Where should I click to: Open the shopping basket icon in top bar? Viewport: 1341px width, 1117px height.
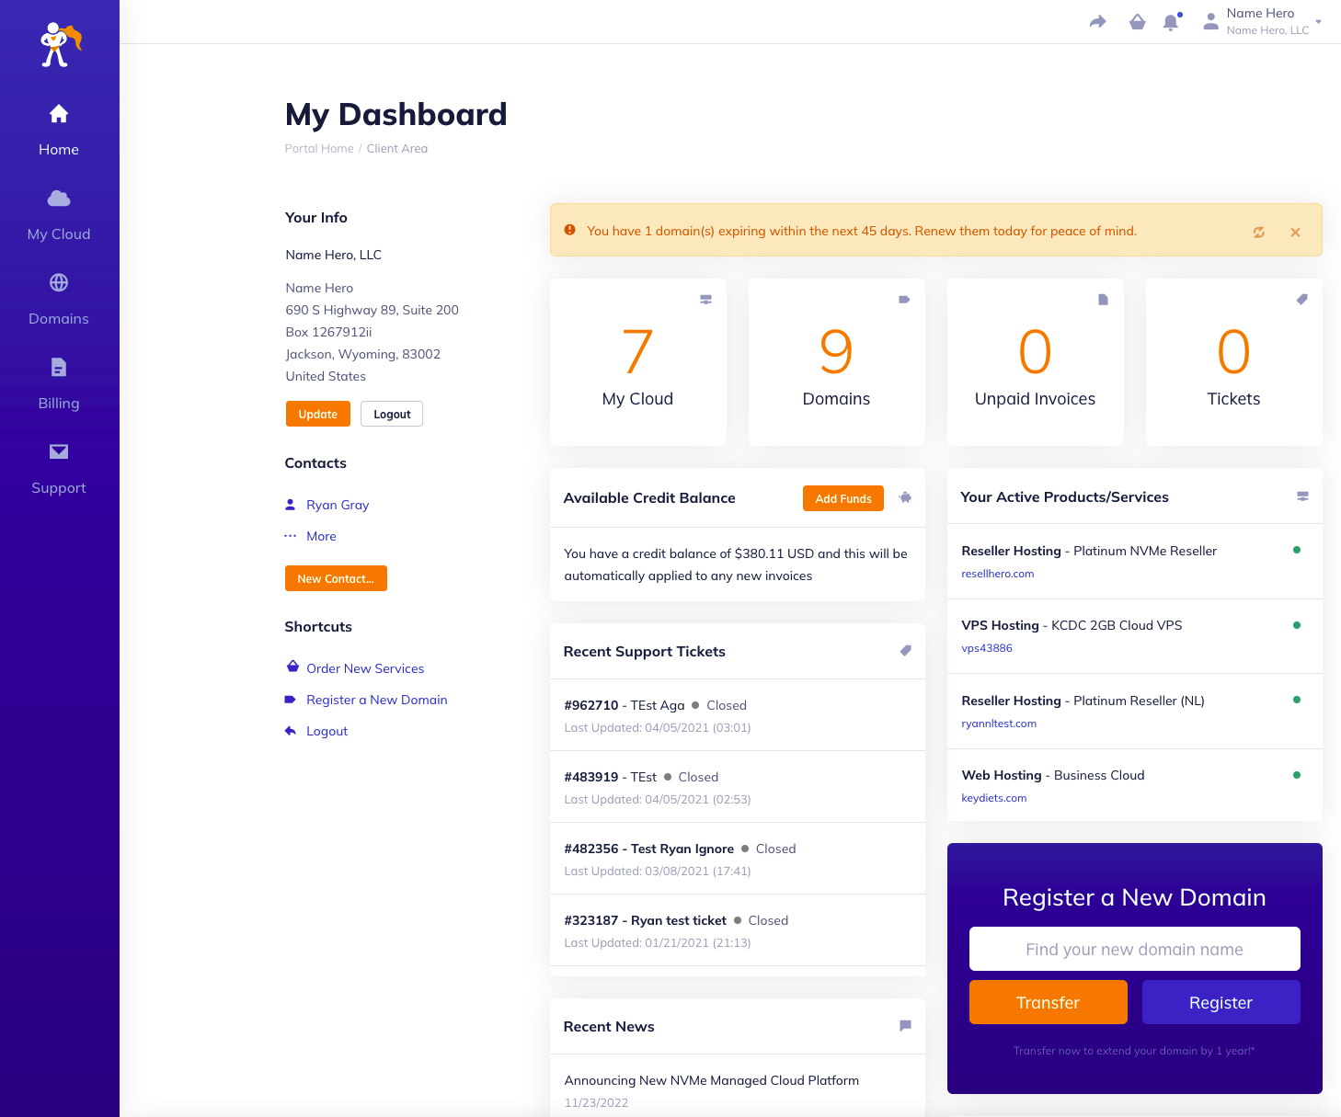click(1138, 21)
